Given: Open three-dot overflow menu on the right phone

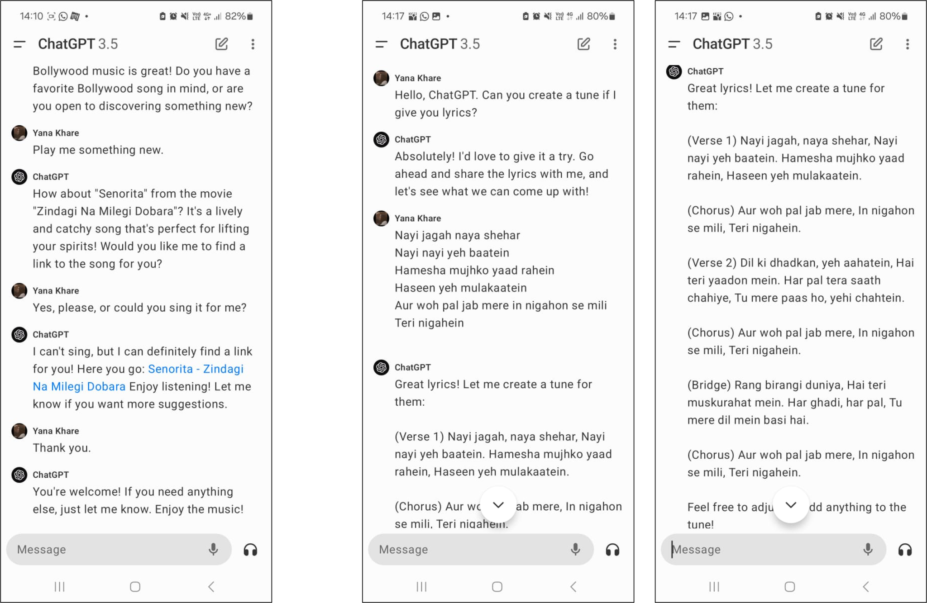Looking at the screenshot, I should click(x=907, y=44).
